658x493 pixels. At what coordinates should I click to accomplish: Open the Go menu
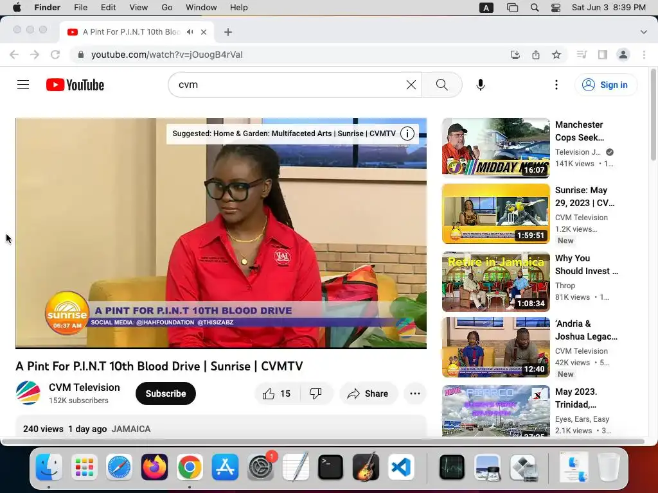pyautogui.click(x=167, y=8)
